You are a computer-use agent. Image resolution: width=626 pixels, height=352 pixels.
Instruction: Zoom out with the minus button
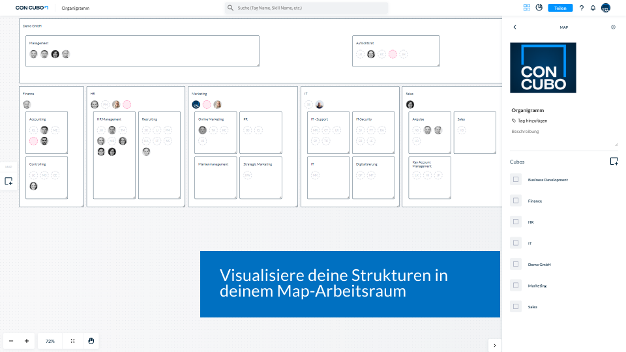(x=11, y=341)
